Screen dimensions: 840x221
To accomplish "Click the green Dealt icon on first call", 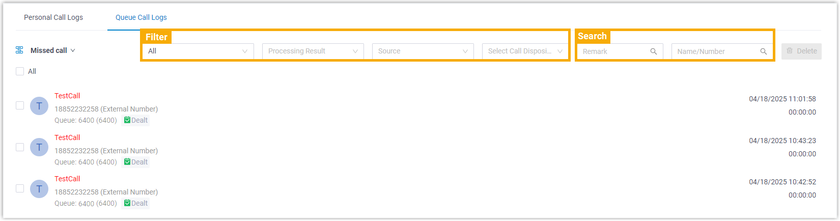I will [x=127, y=121].
